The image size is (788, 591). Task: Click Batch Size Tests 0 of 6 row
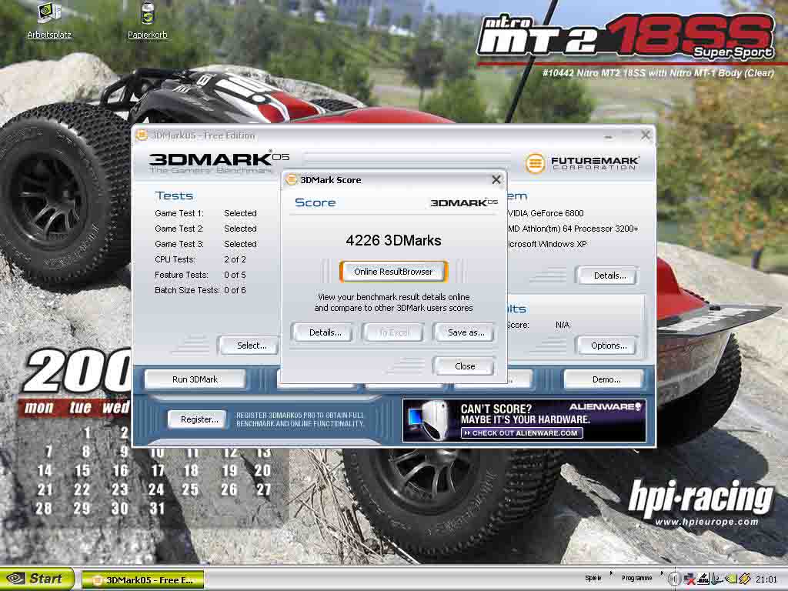[200, 290]
